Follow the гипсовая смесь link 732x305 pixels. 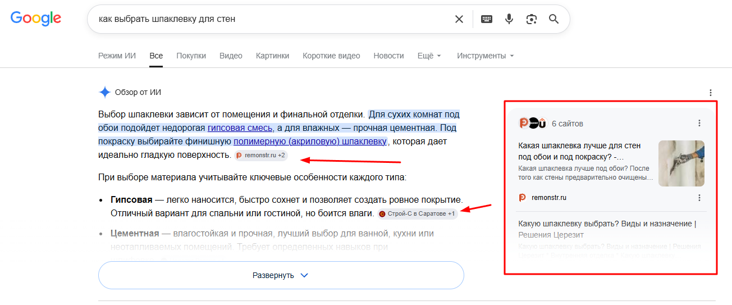coord(240,128)
